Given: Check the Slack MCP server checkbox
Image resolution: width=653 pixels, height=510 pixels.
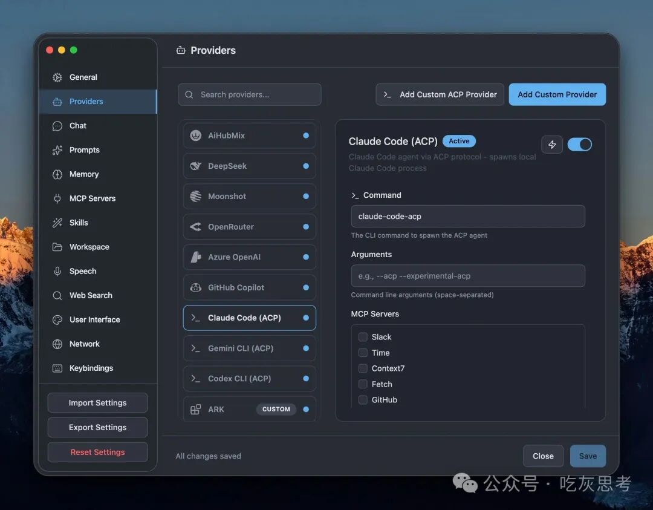Looking at the screenshot, I should point(363,336).
